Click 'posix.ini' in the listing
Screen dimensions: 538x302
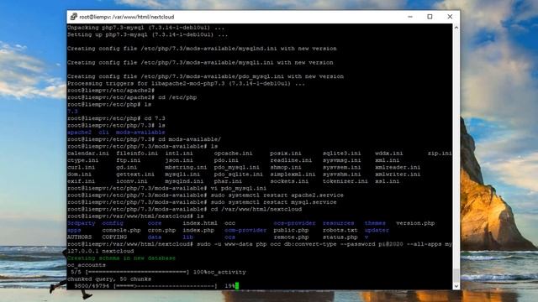(286, 153)
